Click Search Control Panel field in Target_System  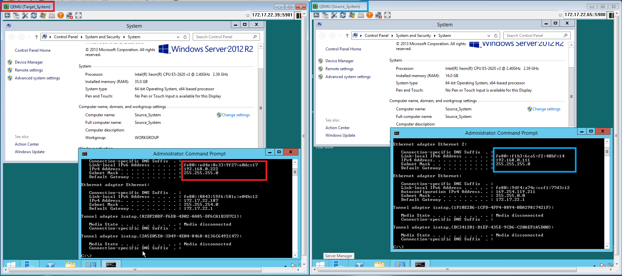(223, 37)
